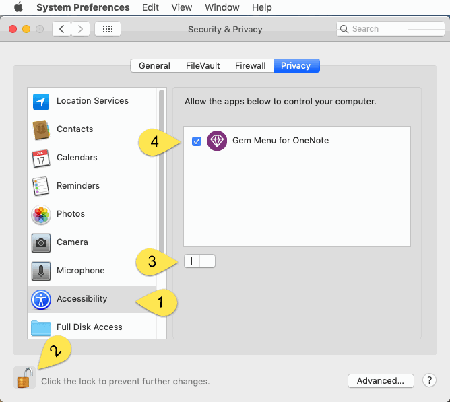Click the Search field
This screenshot has height=402, width=450.
pos(391,29)
